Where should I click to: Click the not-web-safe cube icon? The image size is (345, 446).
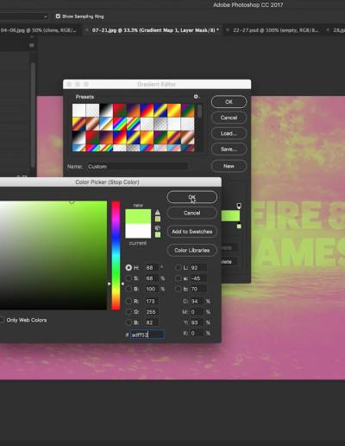coord(158,228)
